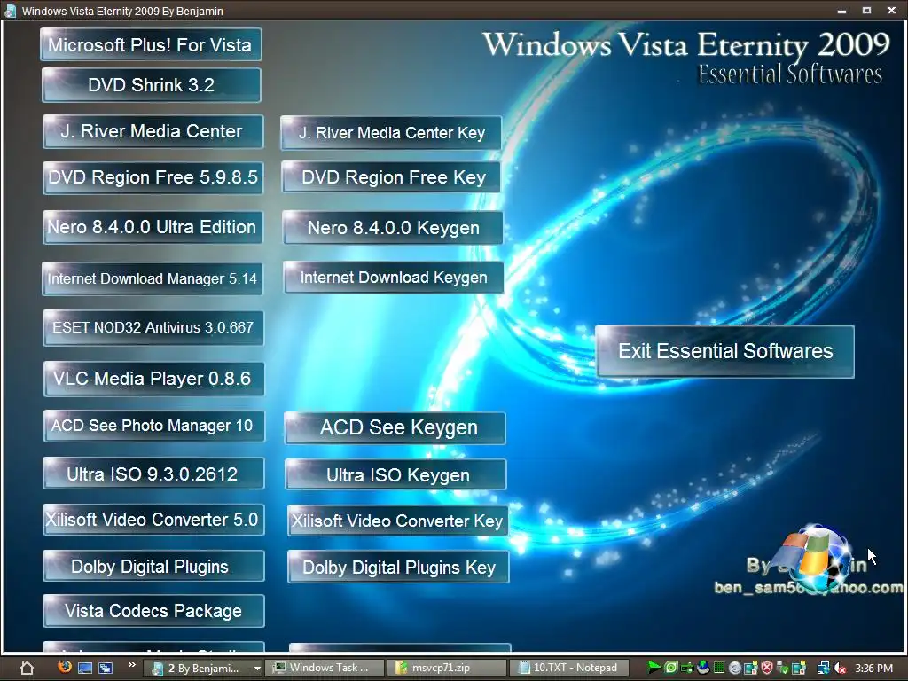Select Ultra ISO 9.3.0.2612
Screen dimensions: 908x681
pyautogui.click(x=153, y=474)
